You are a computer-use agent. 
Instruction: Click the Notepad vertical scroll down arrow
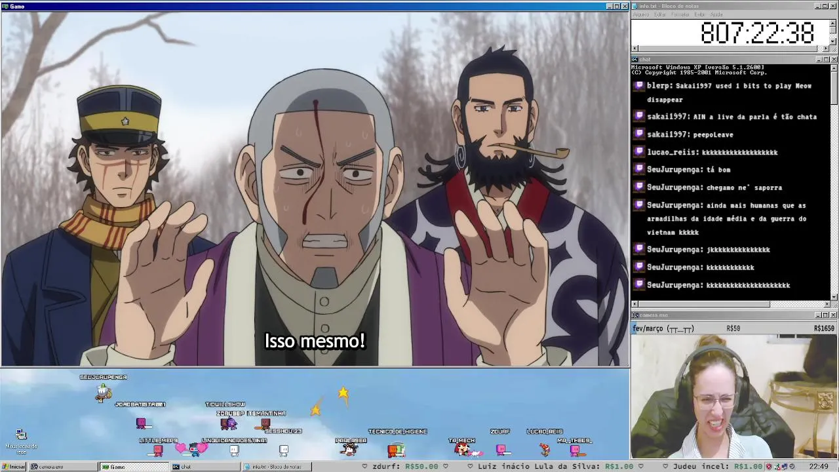pos(833,42)
